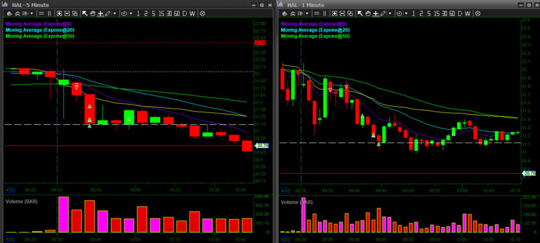This screenshot has width=540, height=243.
Task: Select the arrow pointer tool in 5 Minute chart
Action: point(85,12)
